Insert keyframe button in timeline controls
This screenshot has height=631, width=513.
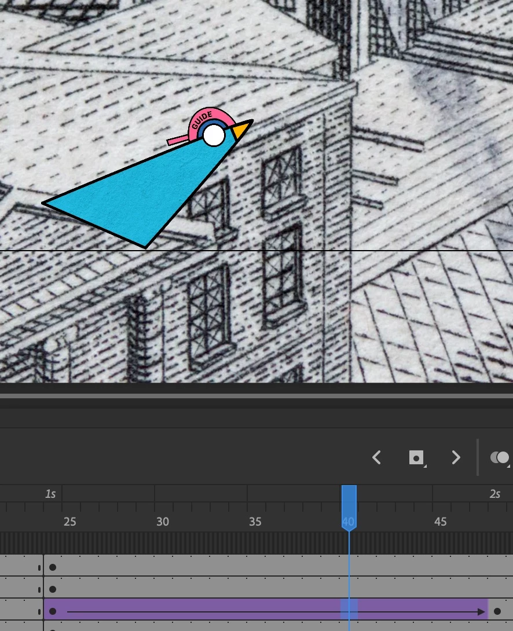point(417,458)
